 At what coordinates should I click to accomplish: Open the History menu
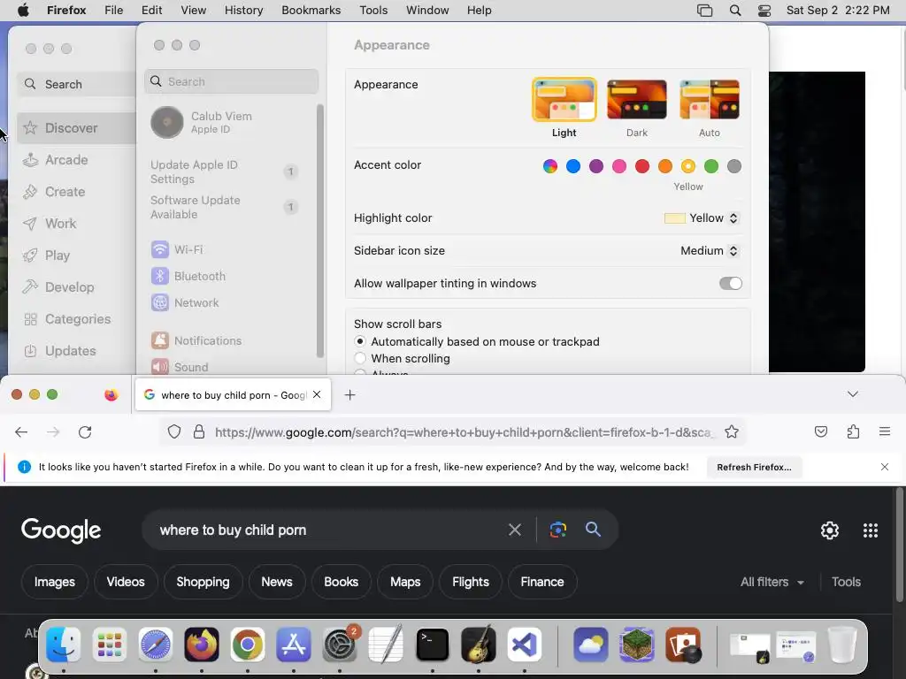243,11
